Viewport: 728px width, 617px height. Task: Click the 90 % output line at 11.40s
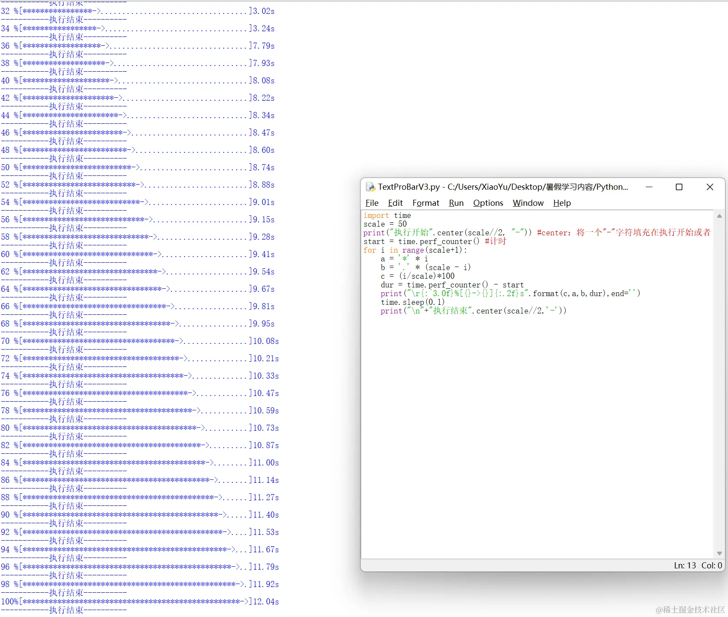pyautogui.click(x=140, y=515)
